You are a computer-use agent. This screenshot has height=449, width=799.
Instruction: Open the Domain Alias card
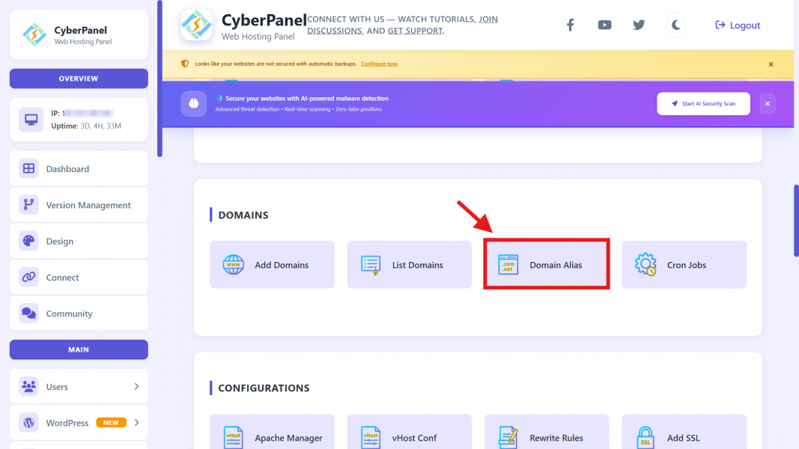tap(546, 265)
